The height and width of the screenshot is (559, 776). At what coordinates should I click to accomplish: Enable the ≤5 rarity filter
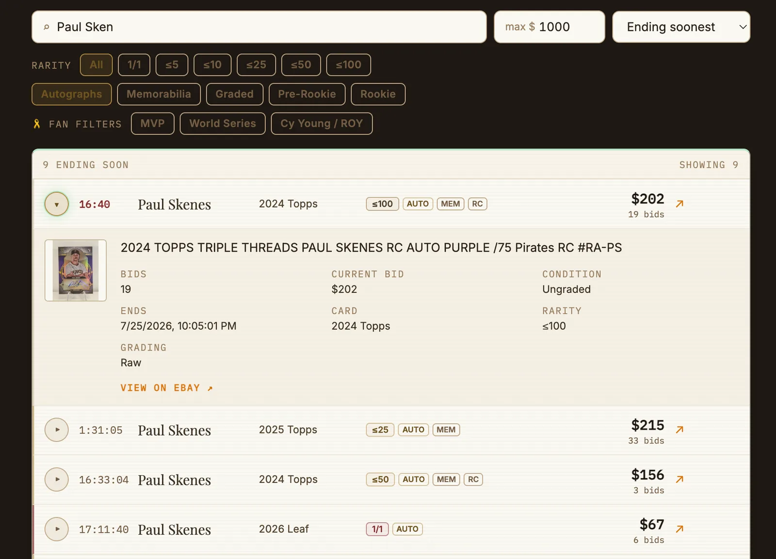[x=172, y=65]
